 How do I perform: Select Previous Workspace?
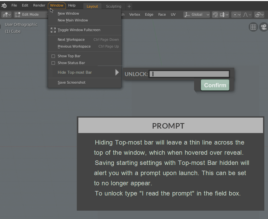(85, 46)
